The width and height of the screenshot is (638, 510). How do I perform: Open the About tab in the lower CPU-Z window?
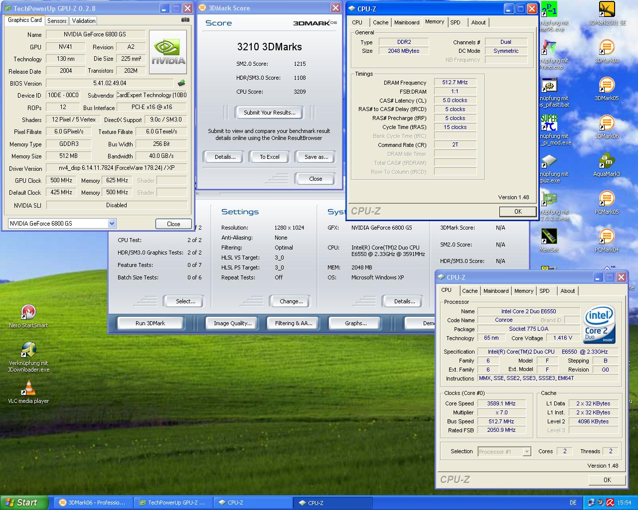(x=568, y=291)
